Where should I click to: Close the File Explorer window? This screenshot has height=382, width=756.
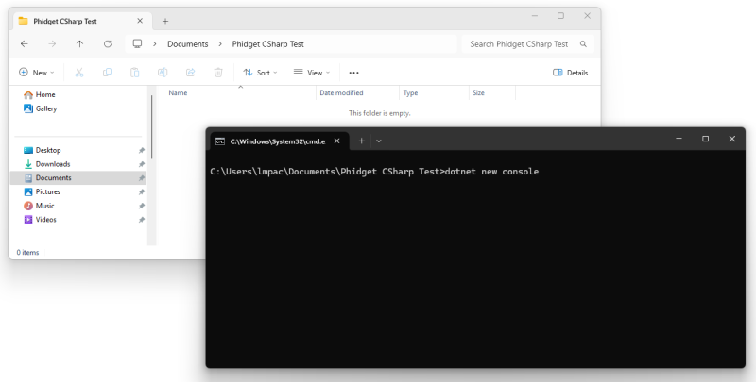pyautogui.click(x=587, y=16)
